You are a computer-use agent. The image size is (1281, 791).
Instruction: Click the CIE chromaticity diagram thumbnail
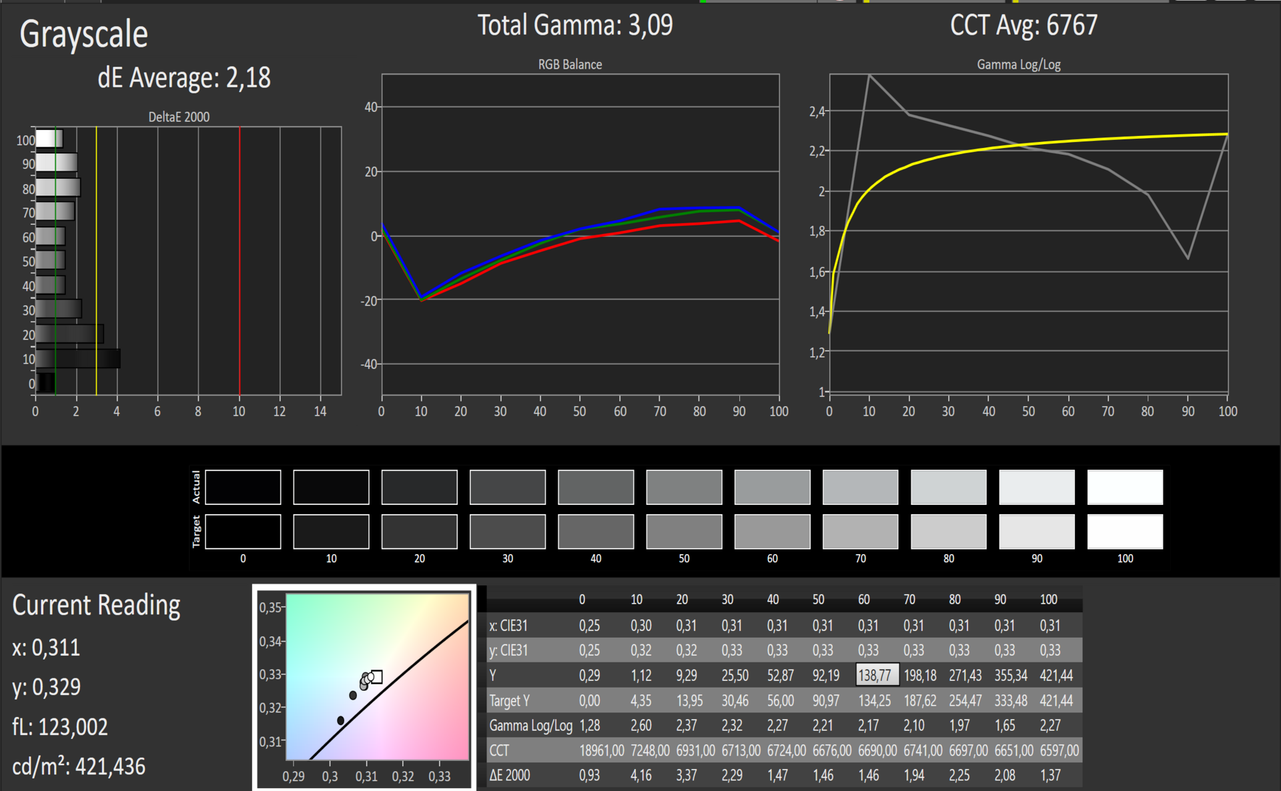pyautogui.click(x=364, y=687)
